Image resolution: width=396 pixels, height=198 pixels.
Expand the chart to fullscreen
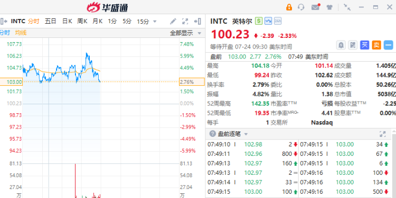click(x=185, y=22)
